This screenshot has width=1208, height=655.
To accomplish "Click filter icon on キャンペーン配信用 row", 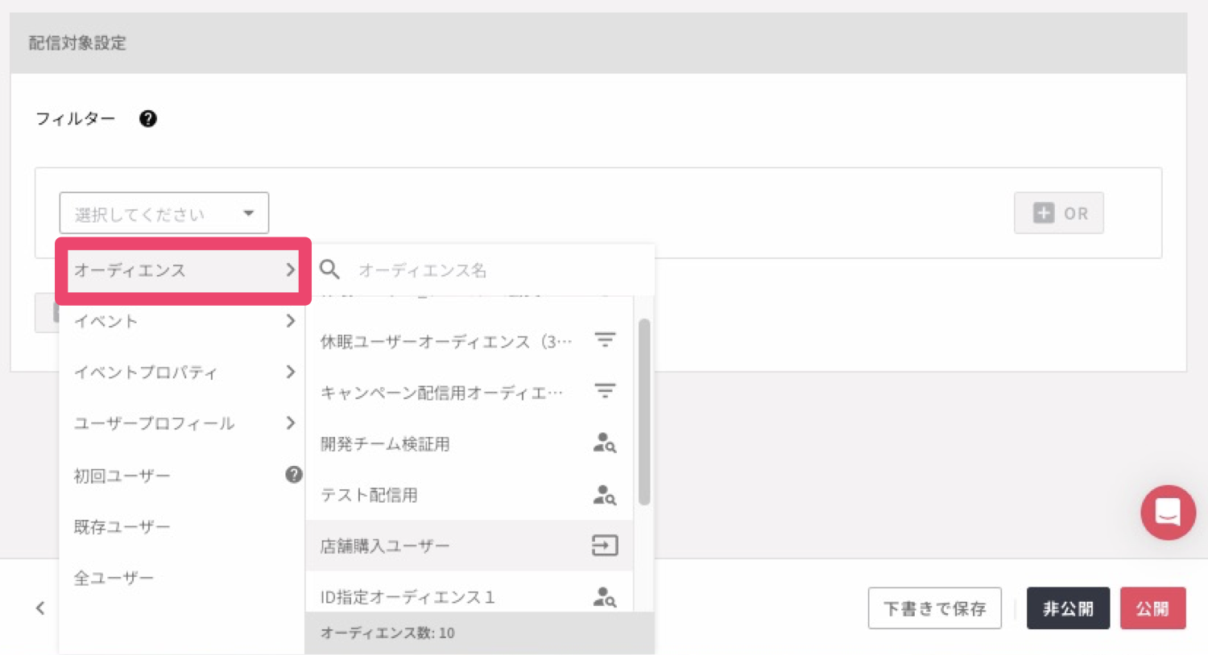I will [x=605, y=391].
